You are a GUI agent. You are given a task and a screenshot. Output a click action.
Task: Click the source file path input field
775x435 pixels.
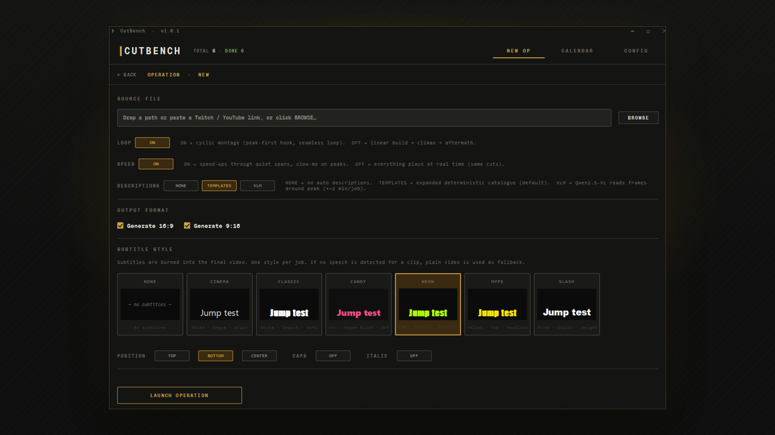pyautogui.click(x=364, y=118)
